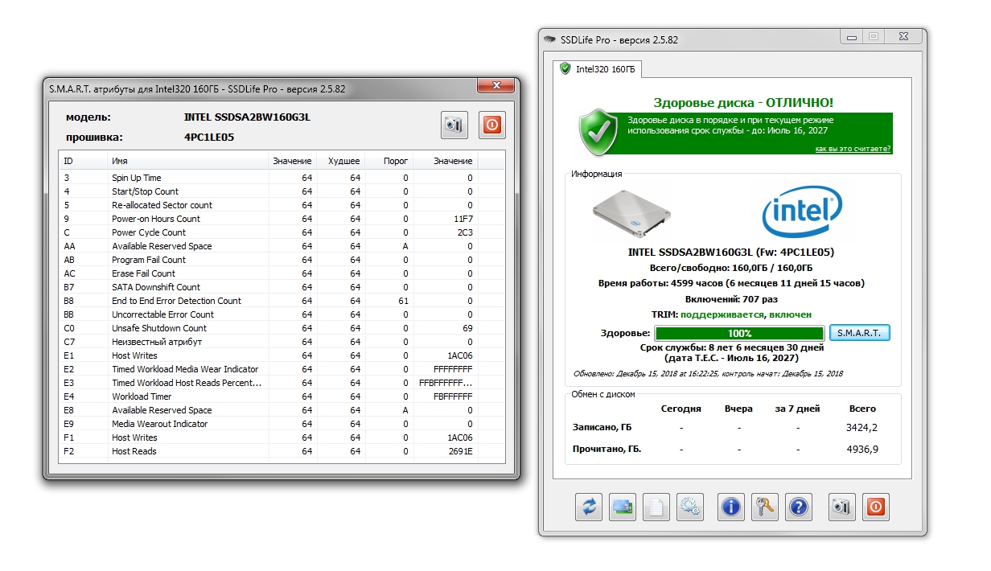Click the 3424,2 total written value
Viewport: 991px width, 571px height.
(862, 428)
